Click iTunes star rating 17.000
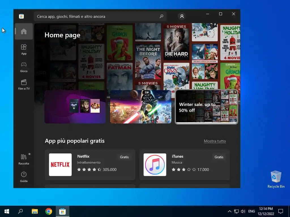 click(x=190, y=170)
